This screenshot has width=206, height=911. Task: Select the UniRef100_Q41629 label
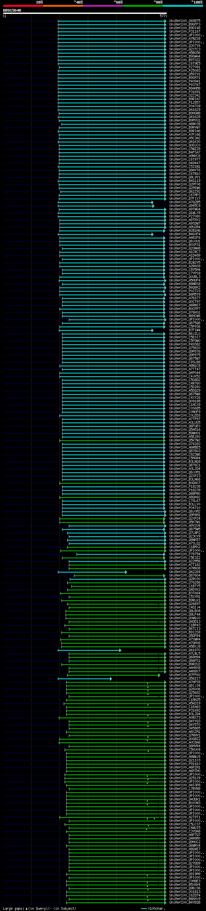point(185,110)
